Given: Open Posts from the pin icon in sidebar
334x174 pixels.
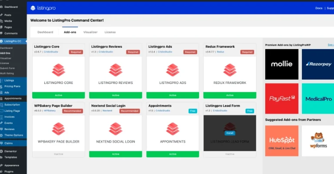Looking at the screenshot, I should pos(2,15).
